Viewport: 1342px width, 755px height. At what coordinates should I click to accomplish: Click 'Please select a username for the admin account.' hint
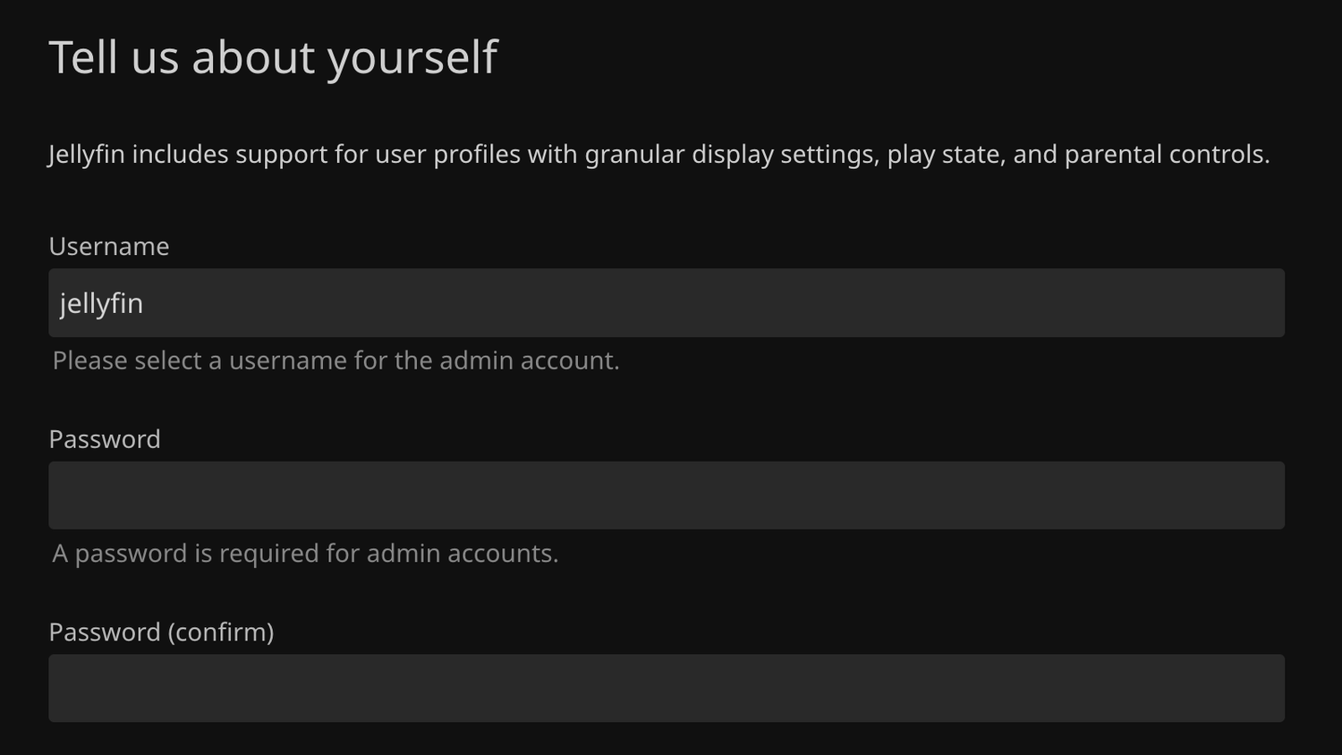[336, 361]
